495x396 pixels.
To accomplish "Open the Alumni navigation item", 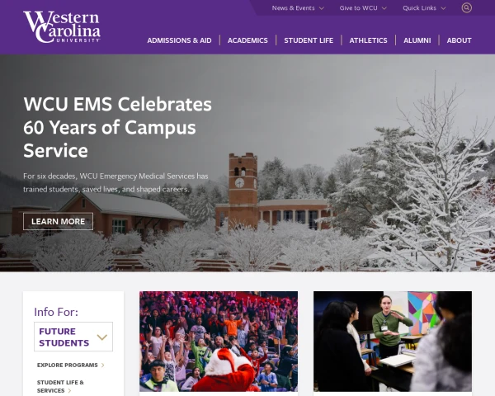I will tap(417, 40).
